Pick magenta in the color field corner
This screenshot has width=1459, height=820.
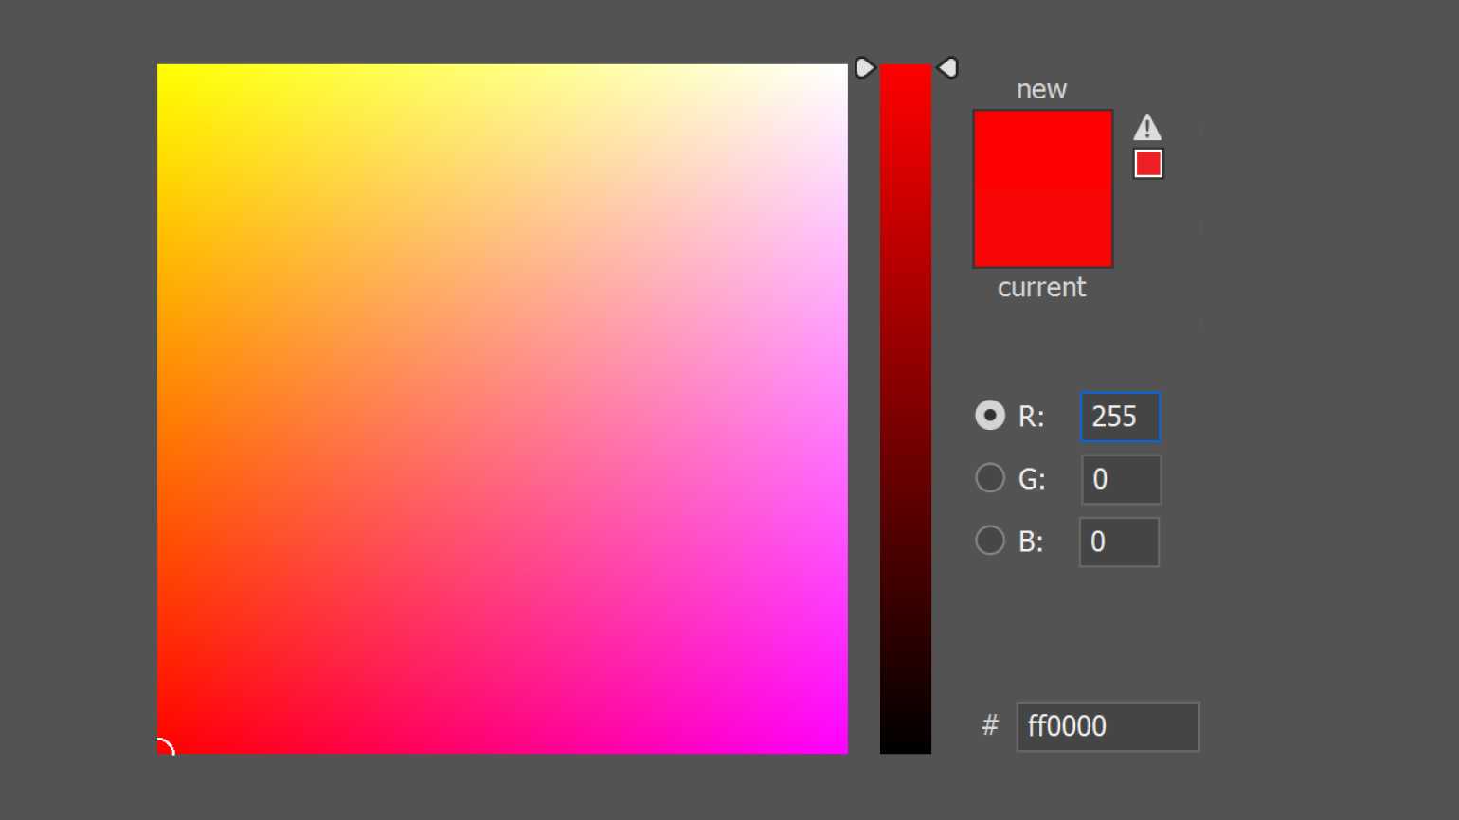click(x=844, y=750)
